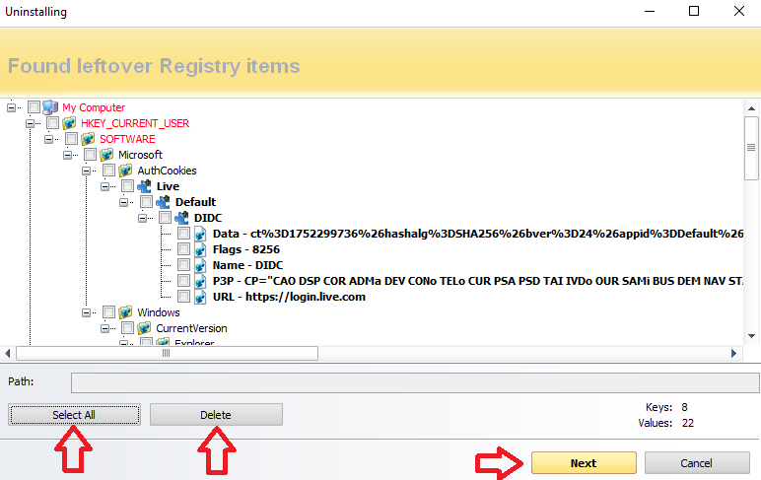The height and width of the screenshot is (480, 761).
Task: Minimize the Uninstalling window
Action: click(x=650, y=11)
